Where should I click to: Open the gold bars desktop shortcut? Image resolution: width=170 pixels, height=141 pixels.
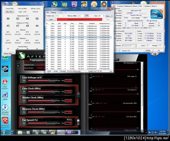pyautogui.click(x=84, y=4)
